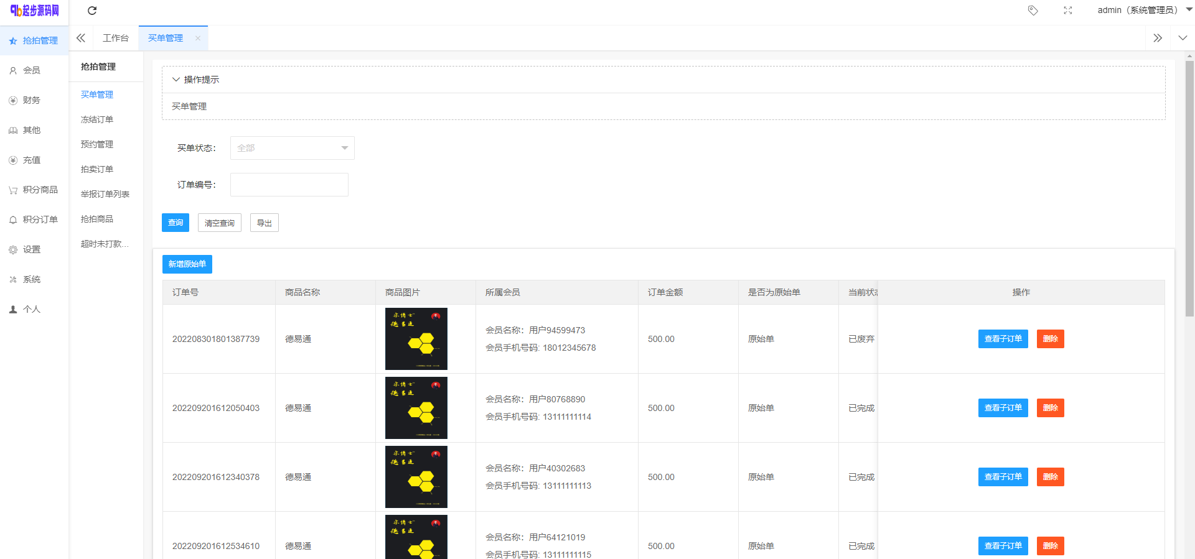Click into the 订单编号 input field
1195x559 pixels.
pos(289,185)
